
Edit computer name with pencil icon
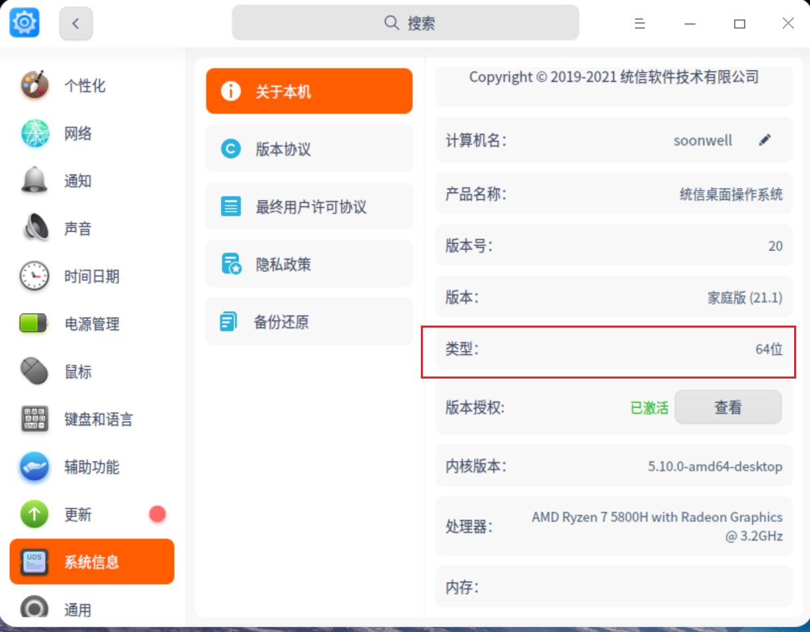[x=765, y=140]
